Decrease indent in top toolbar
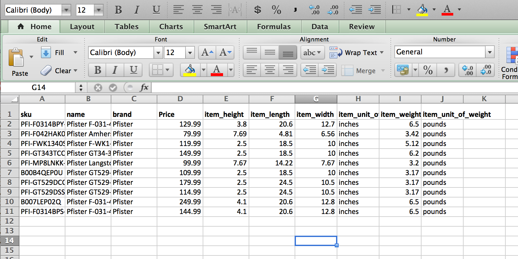 [355, 10]
